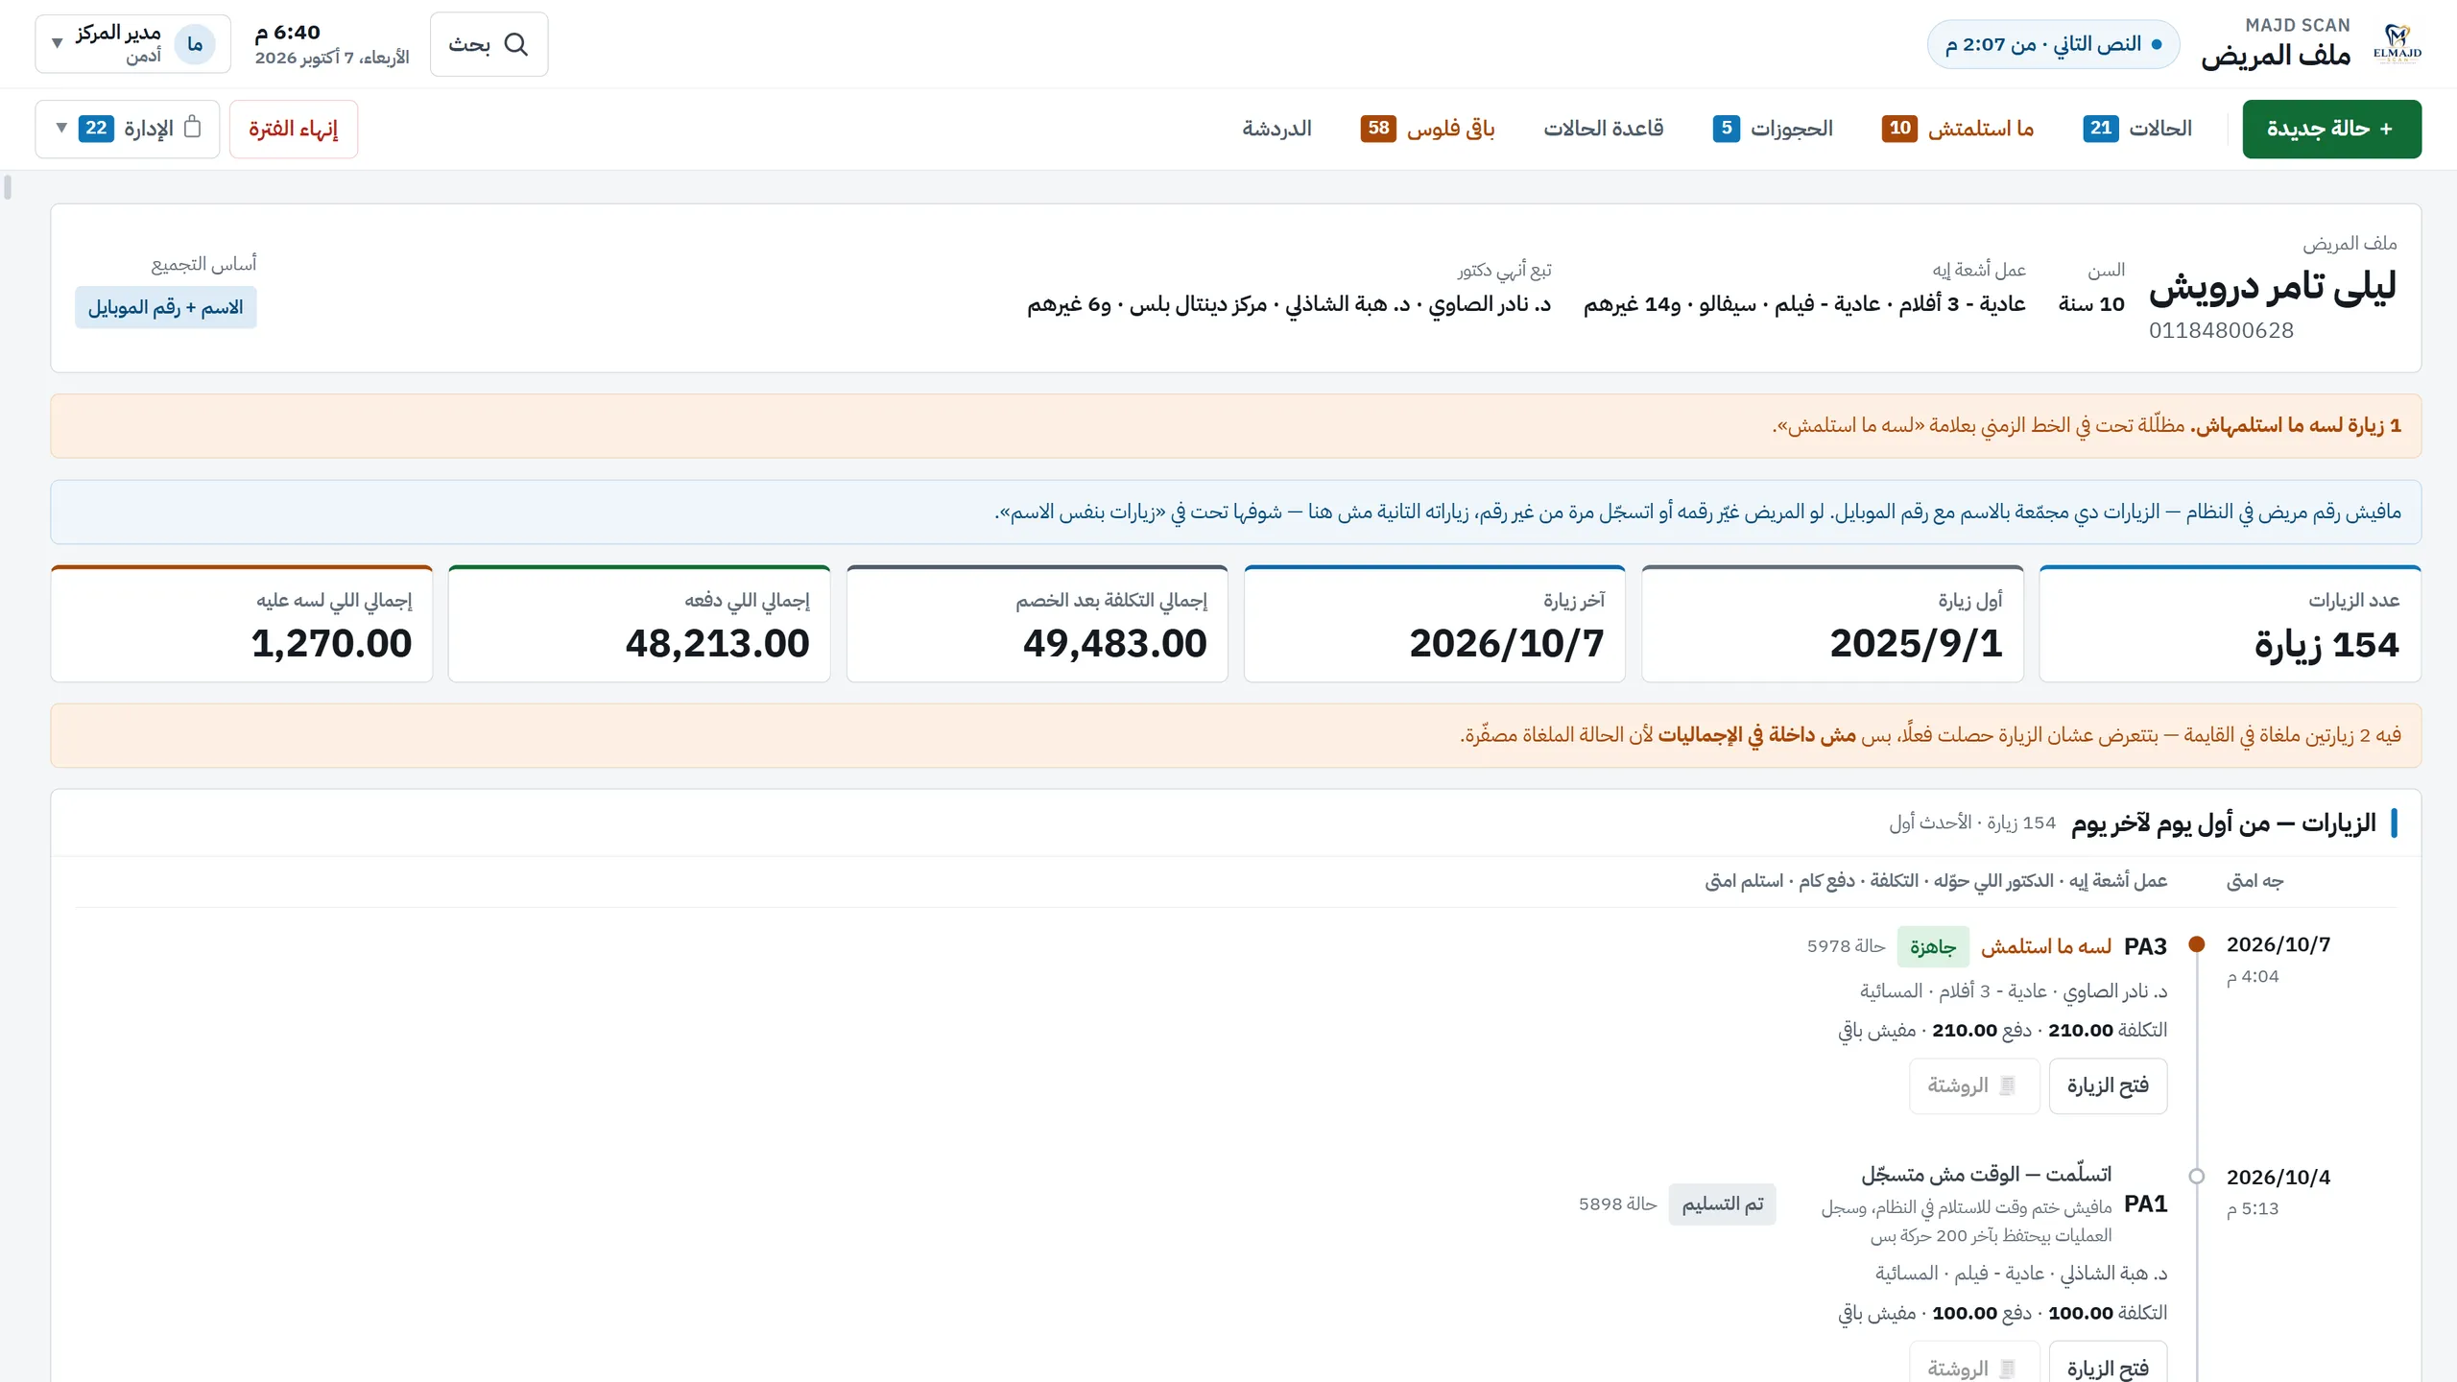This screenshot has height=1382, width=2457.
Task: Click patient phone number 01184800628
Action: (x=2221, y=330)
